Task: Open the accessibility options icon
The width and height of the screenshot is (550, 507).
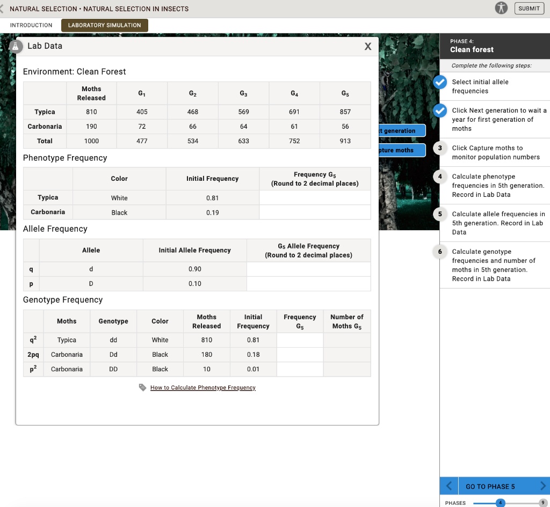Action: [501, 8]
